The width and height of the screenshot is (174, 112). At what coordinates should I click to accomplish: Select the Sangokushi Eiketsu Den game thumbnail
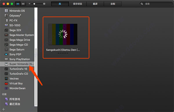pyautogui.click(x=63, y=34)
